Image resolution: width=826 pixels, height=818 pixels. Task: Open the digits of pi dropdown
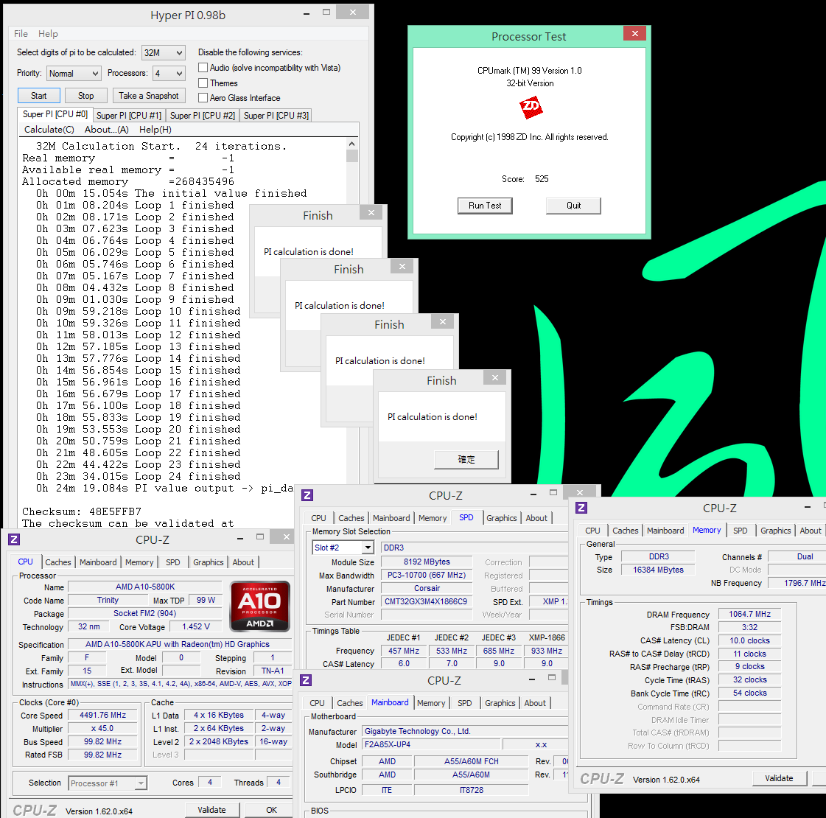coord(164,52)
